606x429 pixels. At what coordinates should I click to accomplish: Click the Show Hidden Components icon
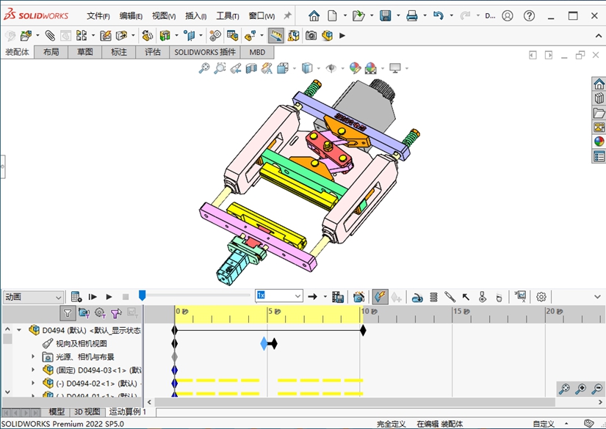click(147, 36)
